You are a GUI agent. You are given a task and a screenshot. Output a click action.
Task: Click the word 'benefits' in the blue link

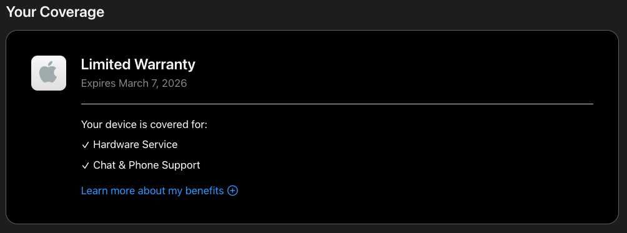point(204,191)
